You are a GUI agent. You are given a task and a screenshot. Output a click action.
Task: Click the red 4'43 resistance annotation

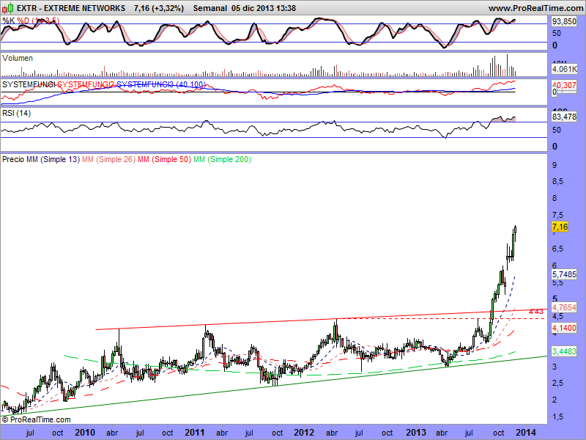pyautogui.click(x=536, y=311)
